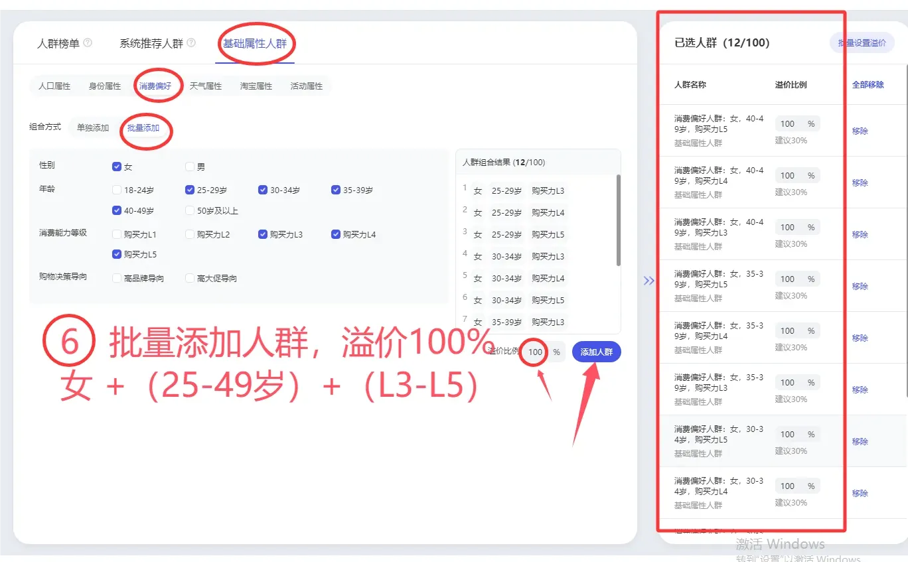The width and height of the screenshot is (908, 562).
Task: Enable the 高品牌导向 shopping orientation option
Action: pyautogui.click(x=117, y=278)
